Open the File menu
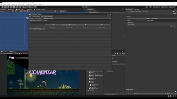 (x=1, y=5)
